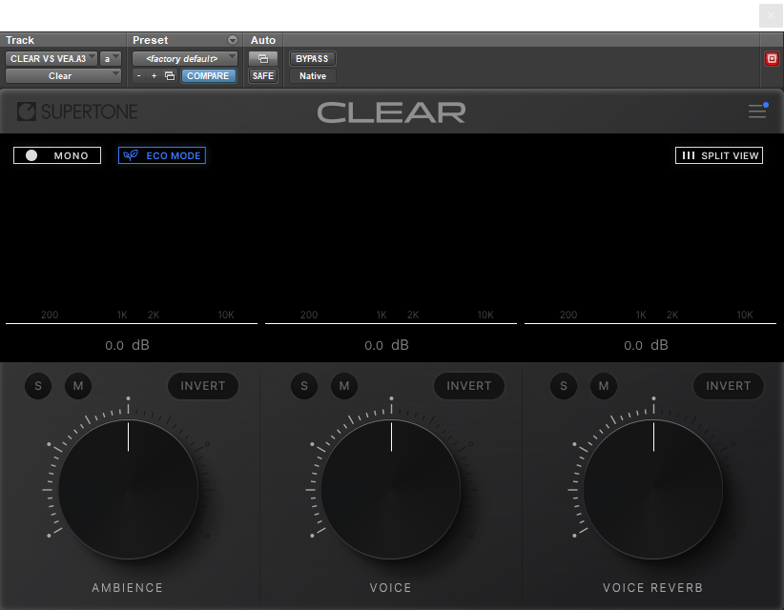
Task: Click the SAFE button
Action: click(263, 76)
